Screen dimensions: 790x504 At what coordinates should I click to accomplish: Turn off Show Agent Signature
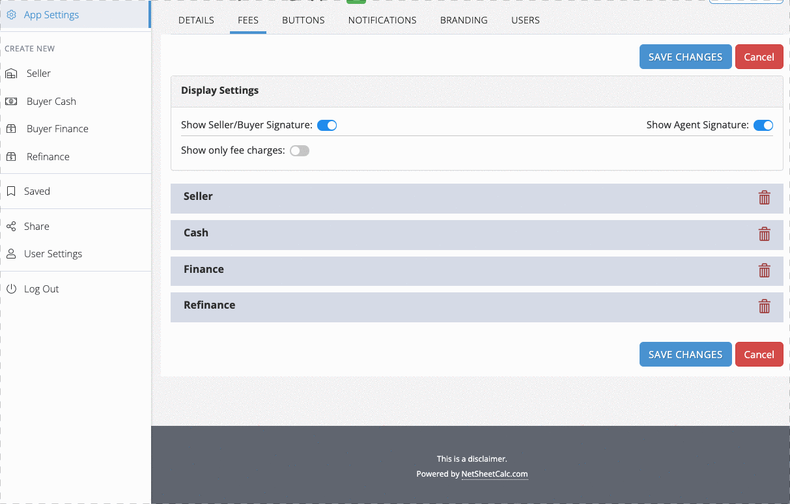click(763, 125)
